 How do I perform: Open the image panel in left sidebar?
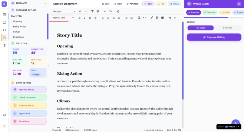click(x=4, y=15)
